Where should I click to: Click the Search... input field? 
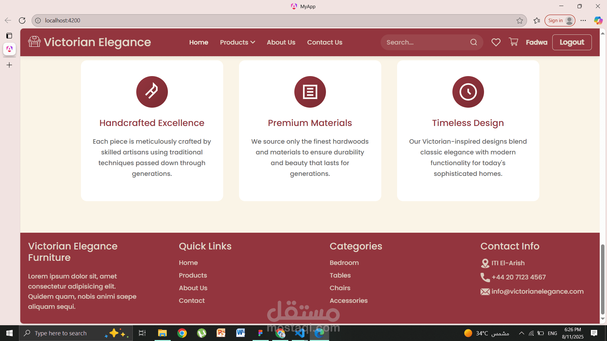pyautogui.click(x=425, y=42)
